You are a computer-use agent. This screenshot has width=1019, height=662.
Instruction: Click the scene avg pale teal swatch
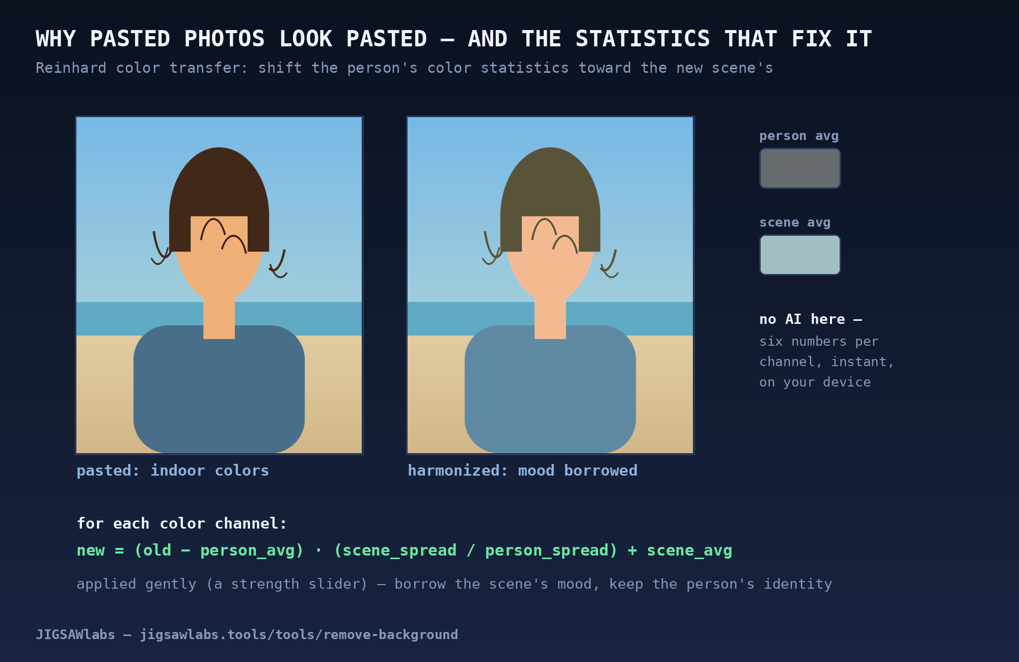800,255
